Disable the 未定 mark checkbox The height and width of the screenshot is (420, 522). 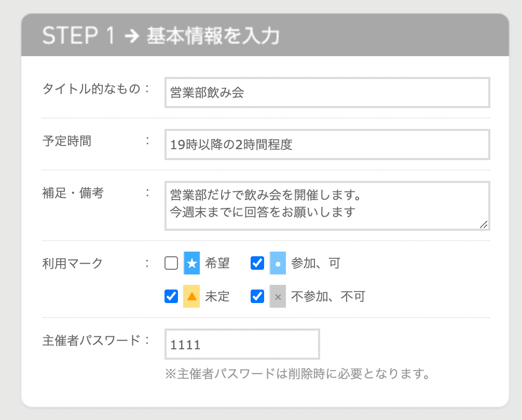171,296
